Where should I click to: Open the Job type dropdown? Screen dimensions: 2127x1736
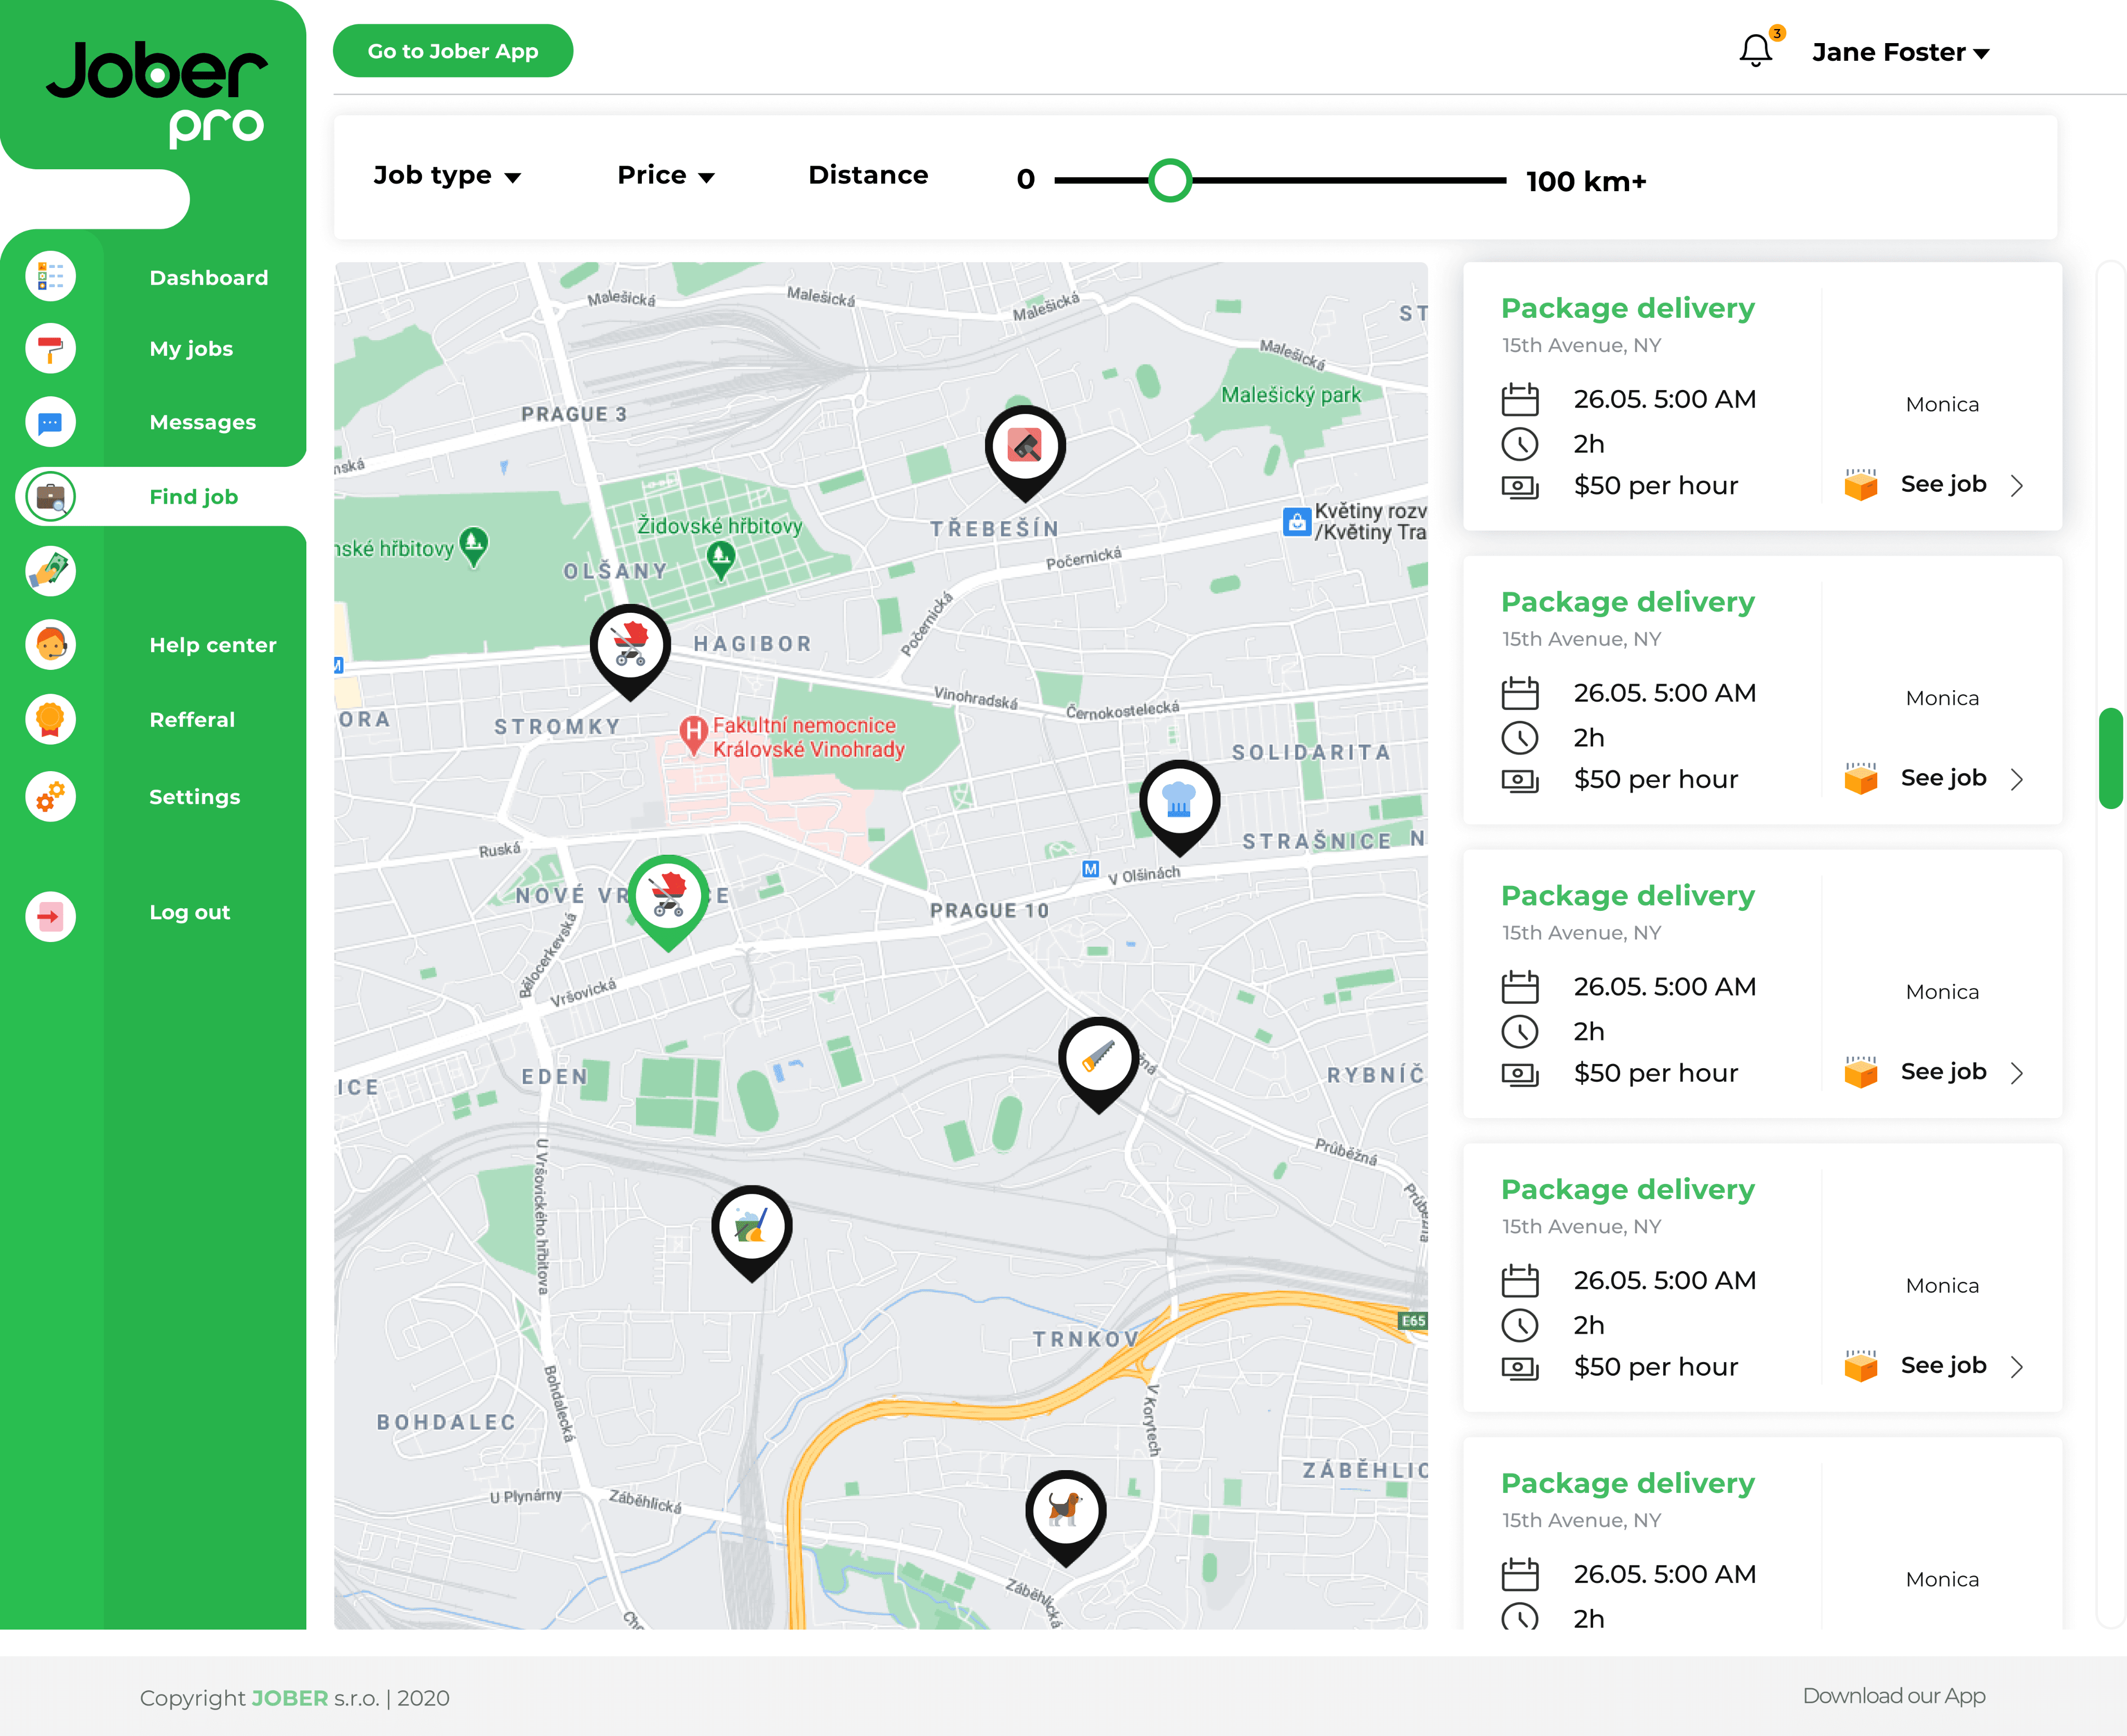point(447,176)
